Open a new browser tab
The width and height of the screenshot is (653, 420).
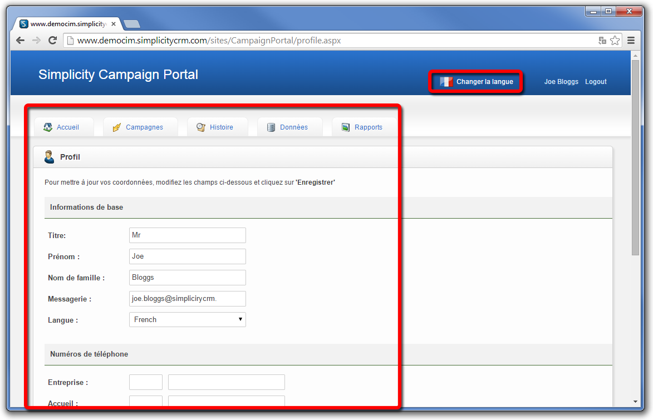point(132,24)
